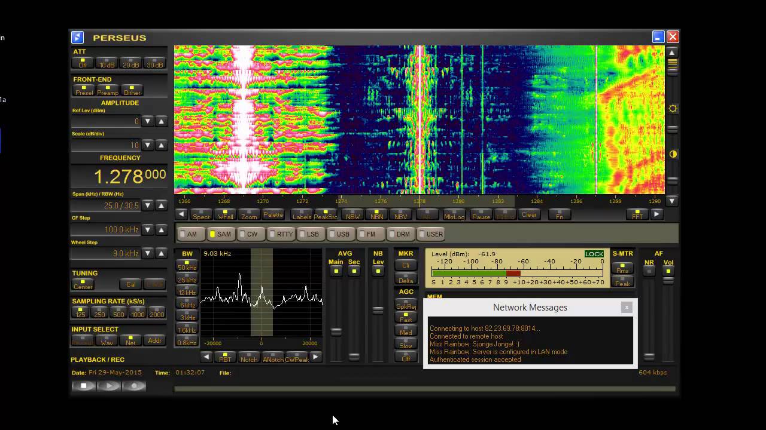Decrease the Wheel Step value

pos(148,253)
